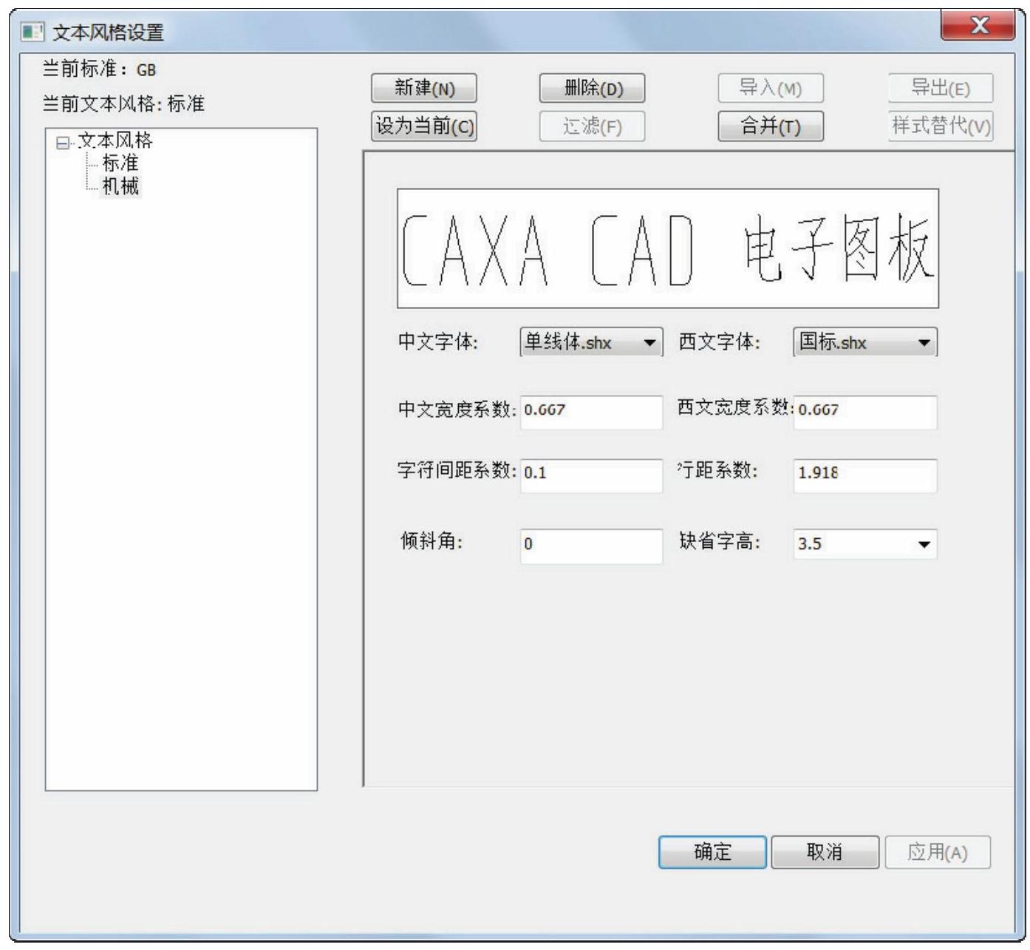Close the 文本风格设置 dialog
The image size is (1030, 950).
(x=978, y=26)
